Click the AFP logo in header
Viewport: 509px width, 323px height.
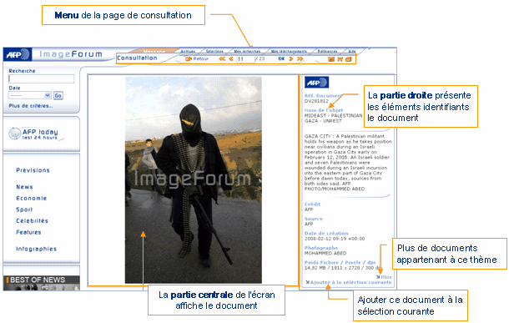point(18,54)
